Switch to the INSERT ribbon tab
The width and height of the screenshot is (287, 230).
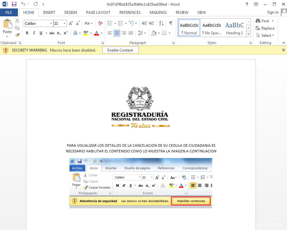click(49, 13)
